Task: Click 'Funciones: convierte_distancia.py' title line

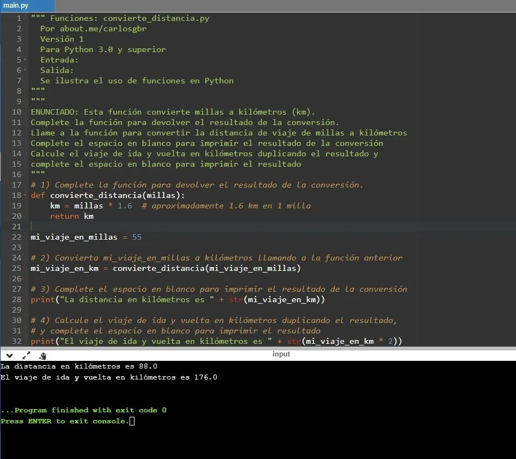Action: [130, 19]
